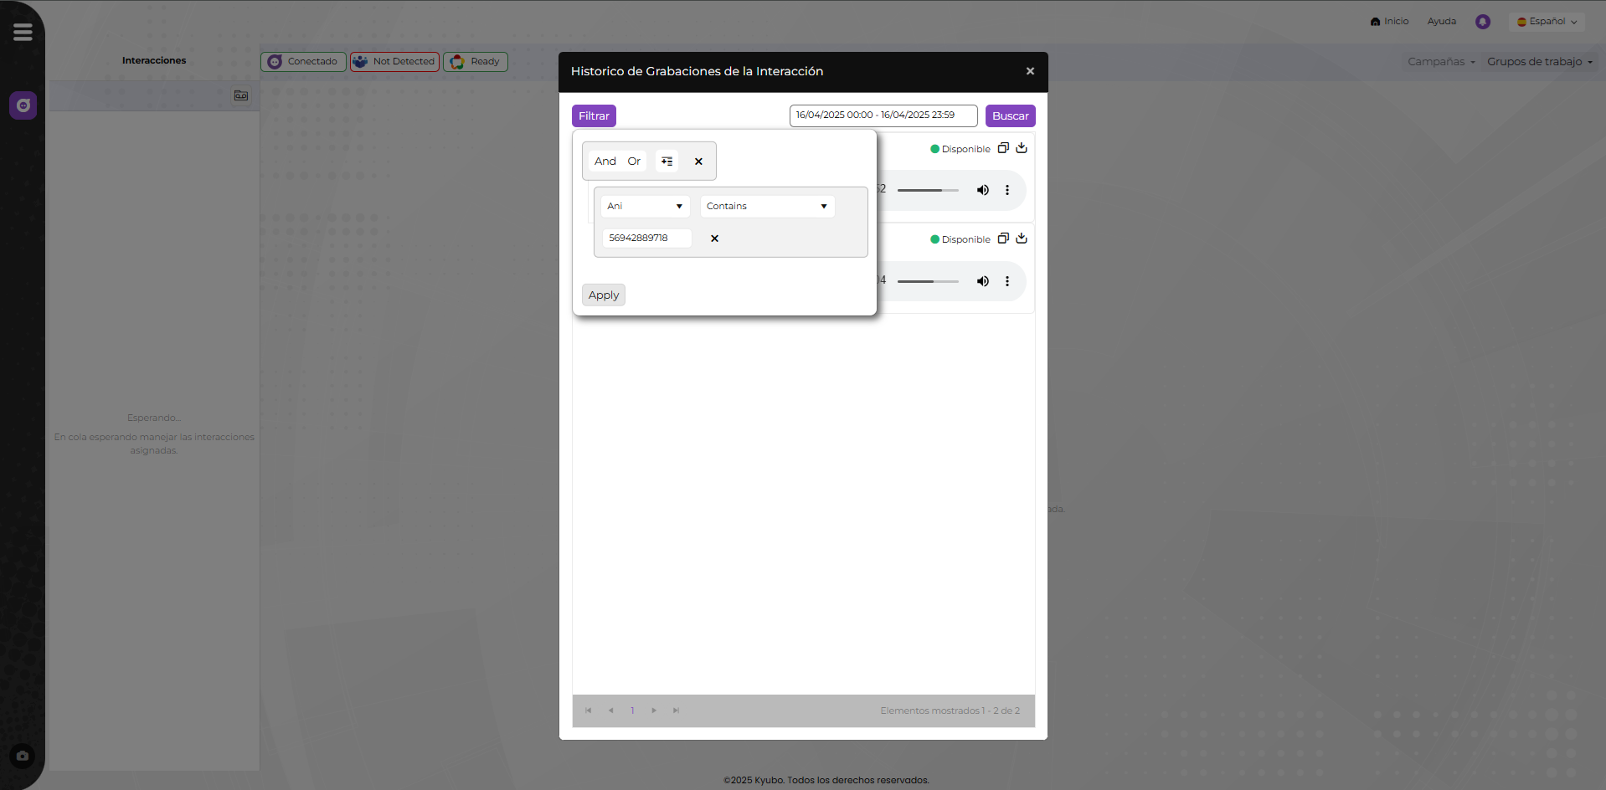
Task: Open the voicemail icon in Interacciones panel
Action: tap(240, 96)
